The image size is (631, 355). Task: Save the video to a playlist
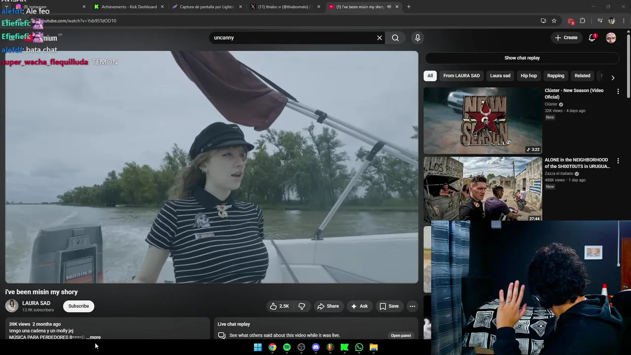click(x=389, y=306)
